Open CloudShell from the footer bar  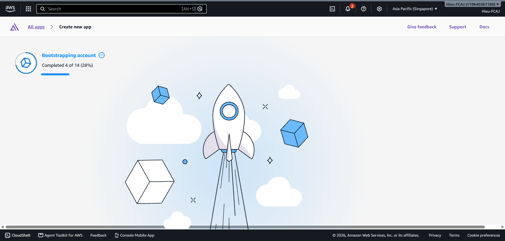point(18,235)
